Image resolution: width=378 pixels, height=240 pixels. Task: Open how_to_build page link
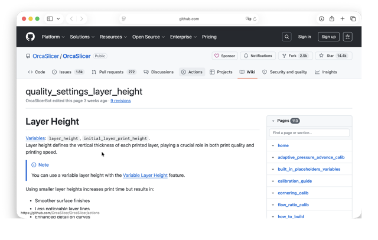[291, 216]
